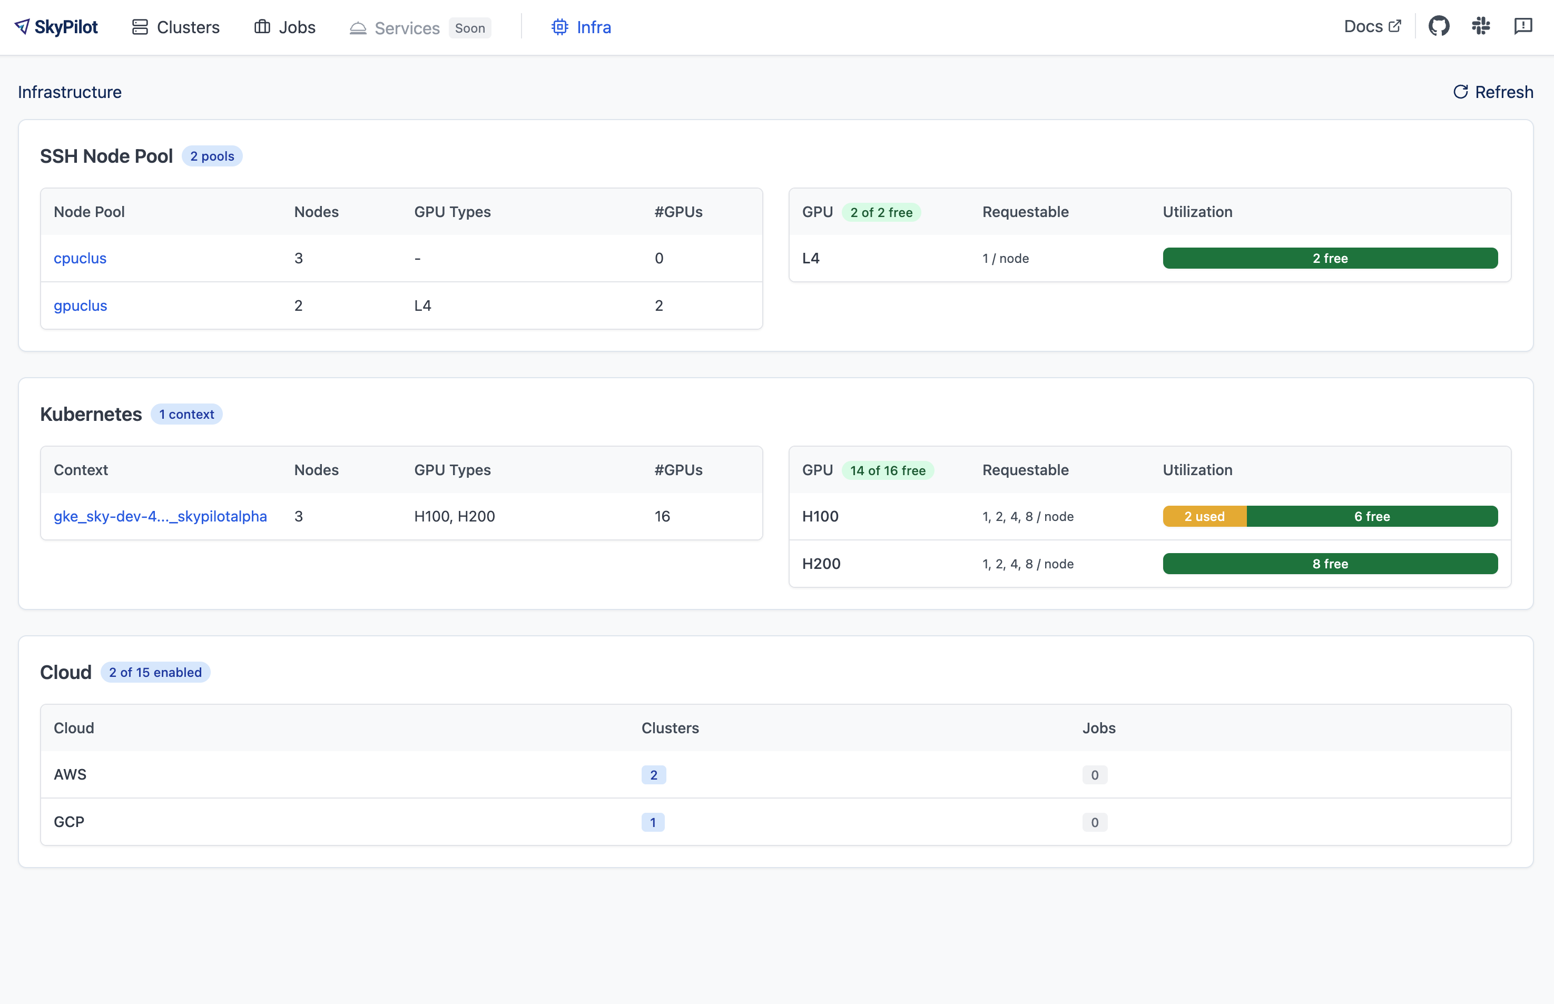Click the AWS clusters count 2
Image resolution: width=1554 pixels, height=1004 pixels.
[x=654, y=774]
